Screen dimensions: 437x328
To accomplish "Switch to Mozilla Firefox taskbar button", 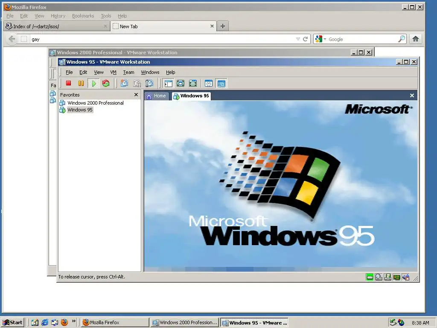I will (x=115, y=323).
